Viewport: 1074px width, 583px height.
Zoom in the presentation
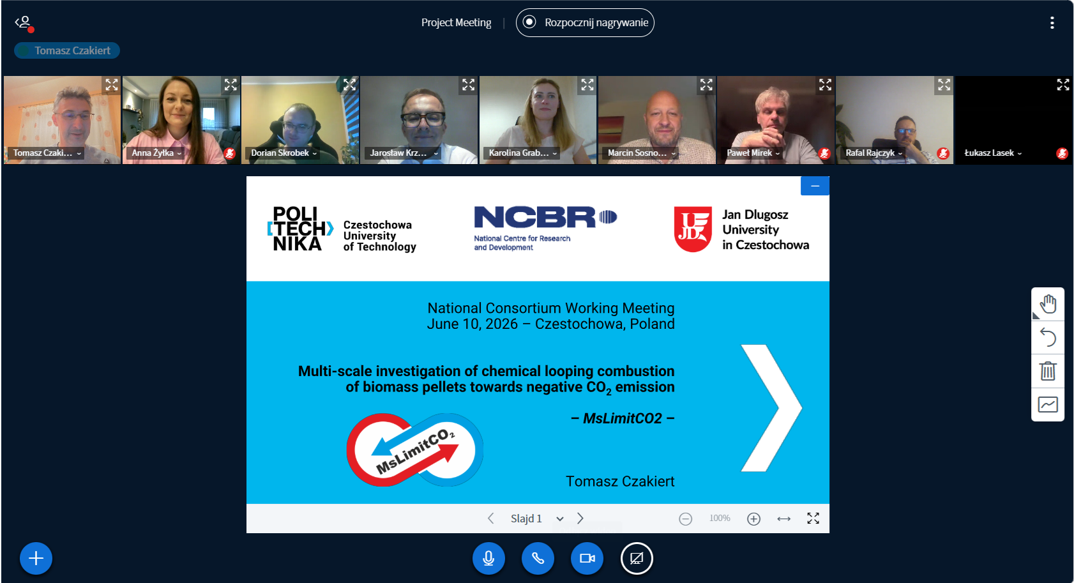[x=753, y=519]
